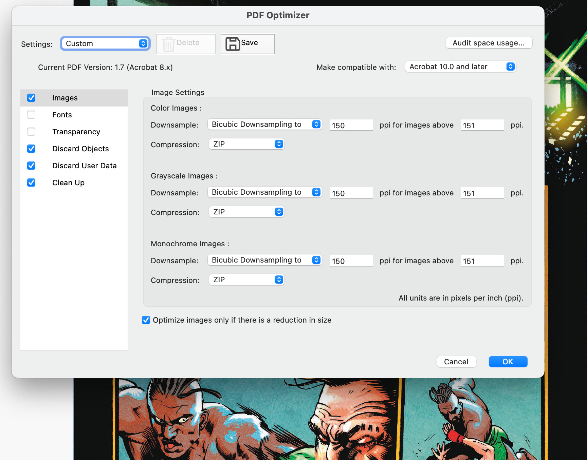
Task: Enable the Transparency checkbox
Action: [31, 132]
